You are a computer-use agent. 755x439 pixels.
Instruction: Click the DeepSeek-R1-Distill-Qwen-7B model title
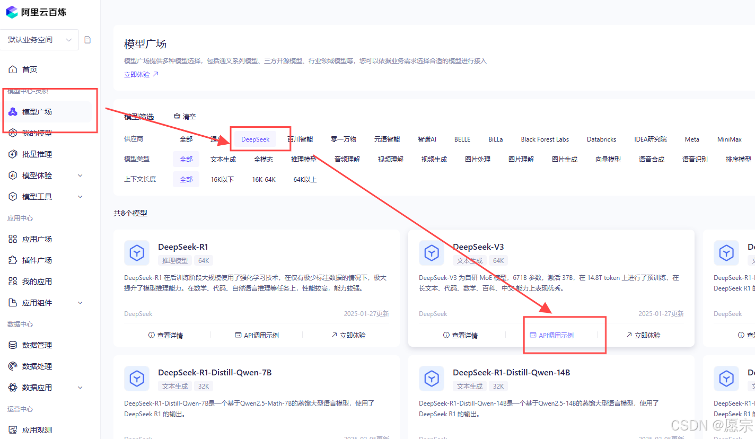(x=215, y=372)
